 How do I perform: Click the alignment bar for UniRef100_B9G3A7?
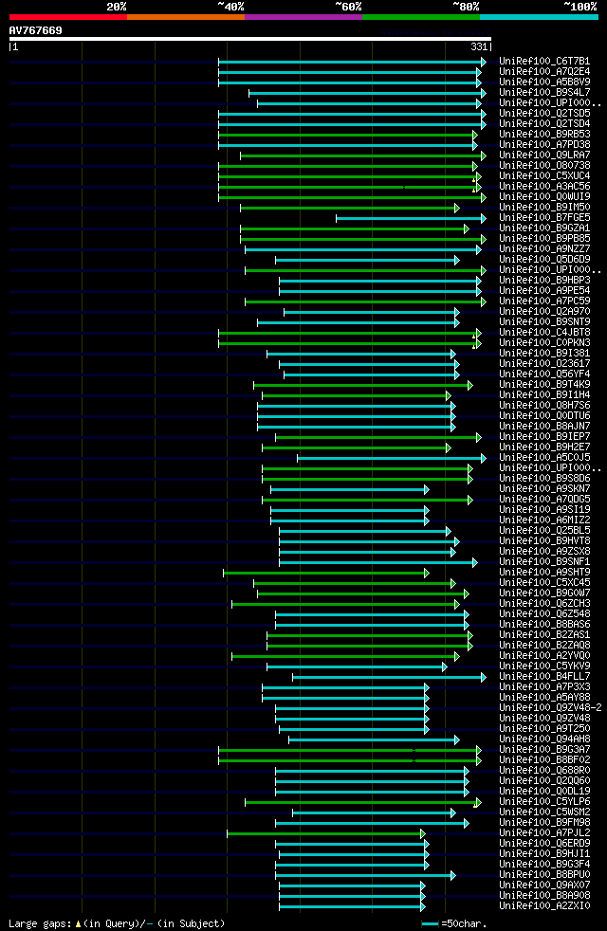tap(350, 751)
